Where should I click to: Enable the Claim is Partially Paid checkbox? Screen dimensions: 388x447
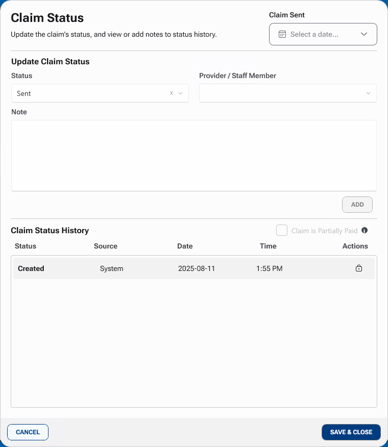[x=282, y=231]
